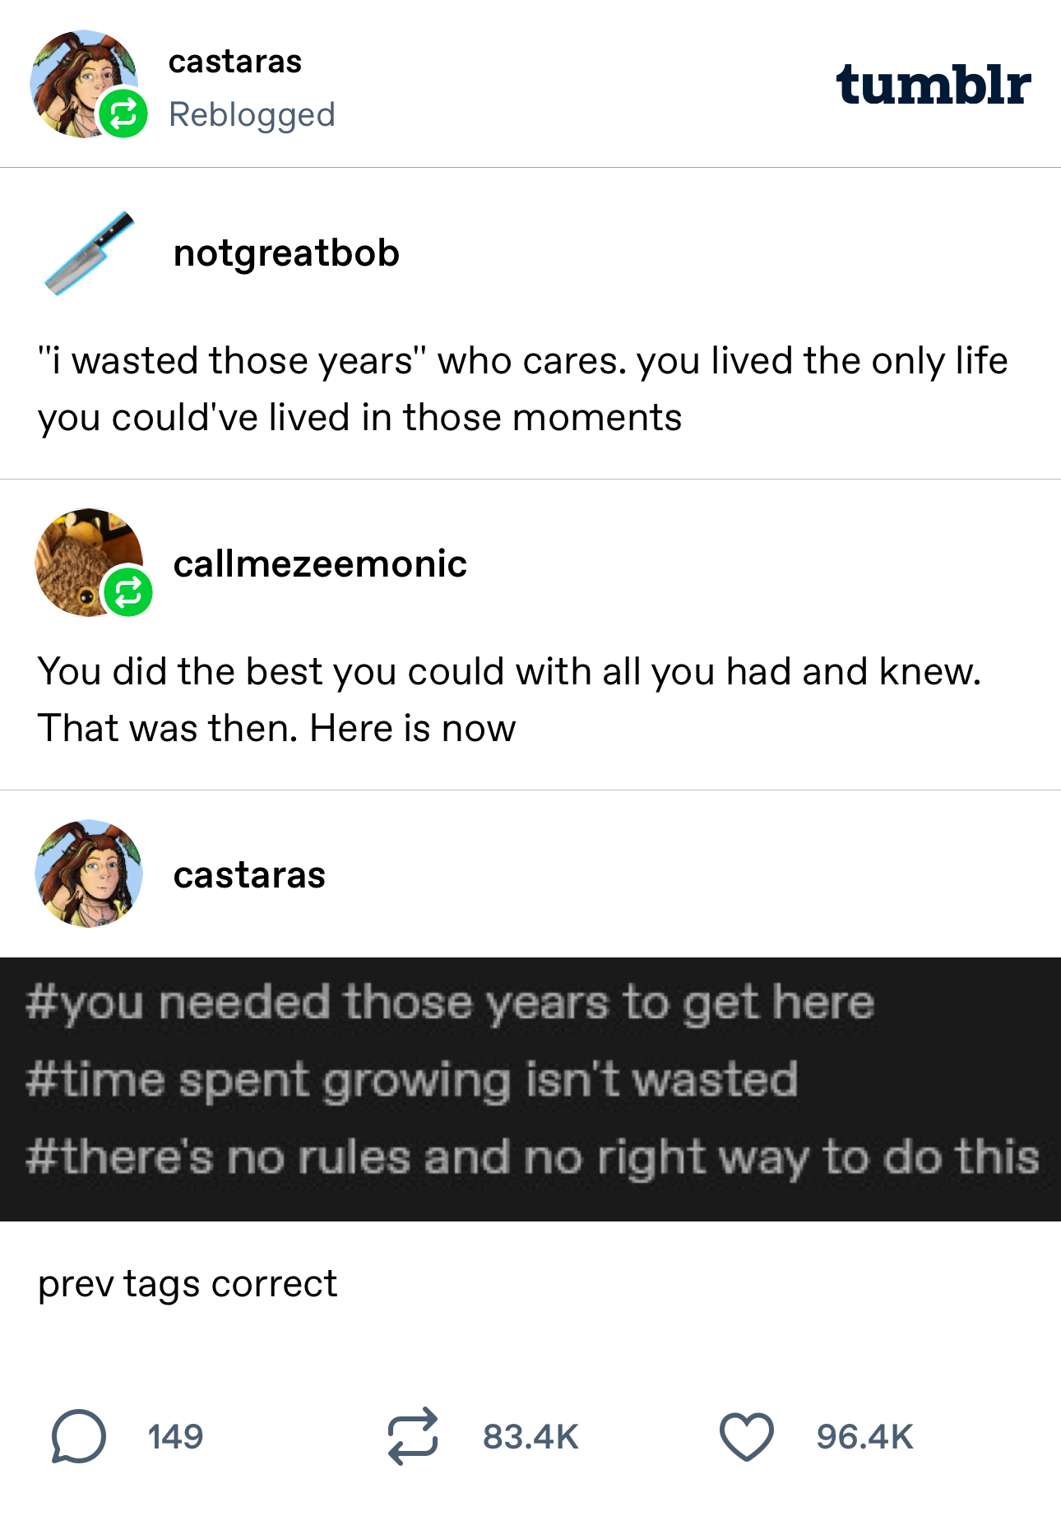
Task: Open castaras username in the header
Action: tap(235, 62)
